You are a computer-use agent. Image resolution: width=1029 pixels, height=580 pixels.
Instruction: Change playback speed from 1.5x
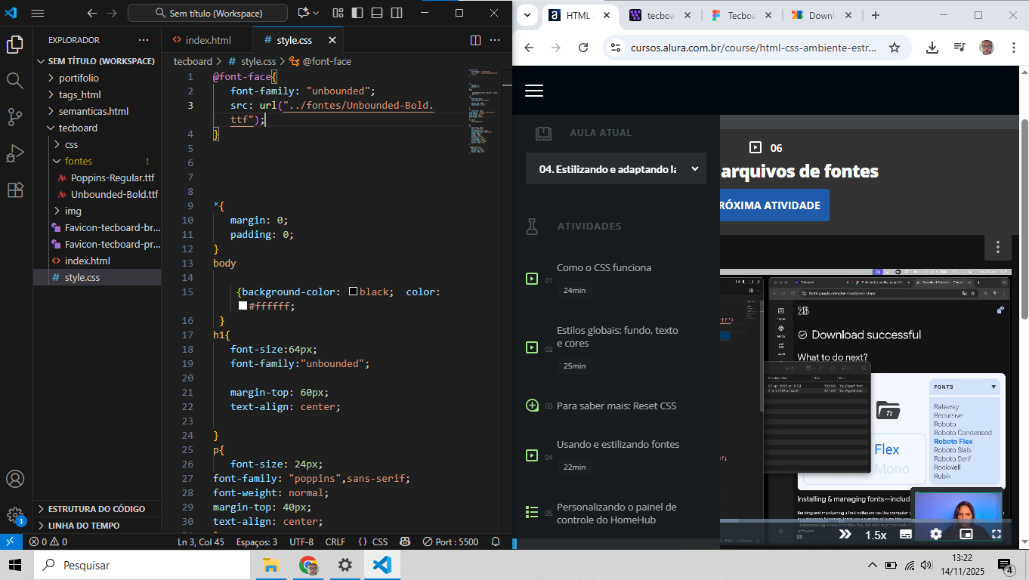tap(876, 535)
